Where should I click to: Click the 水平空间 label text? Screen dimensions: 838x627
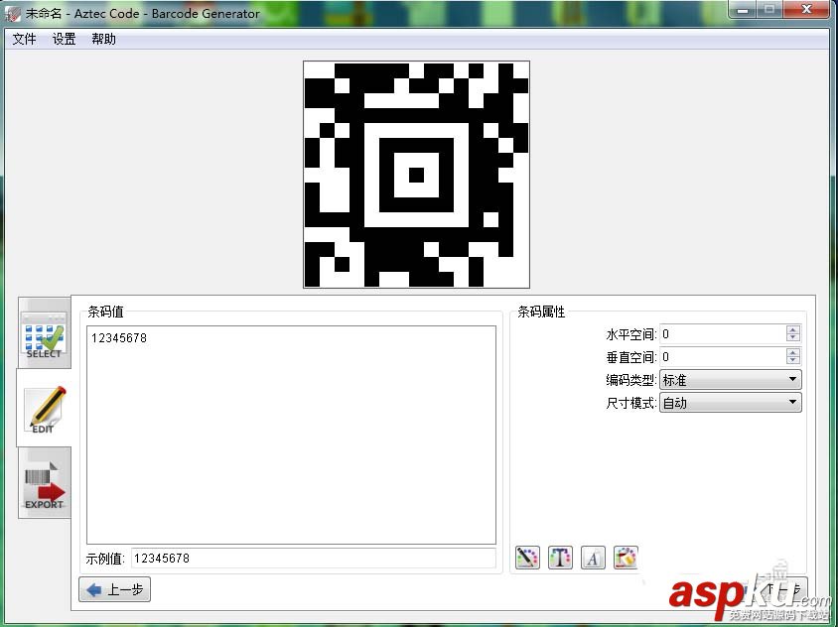pos(630,335)
